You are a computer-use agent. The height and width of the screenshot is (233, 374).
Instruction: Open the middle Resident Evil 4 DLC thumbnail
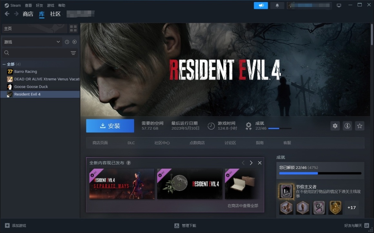click(190, 184)
